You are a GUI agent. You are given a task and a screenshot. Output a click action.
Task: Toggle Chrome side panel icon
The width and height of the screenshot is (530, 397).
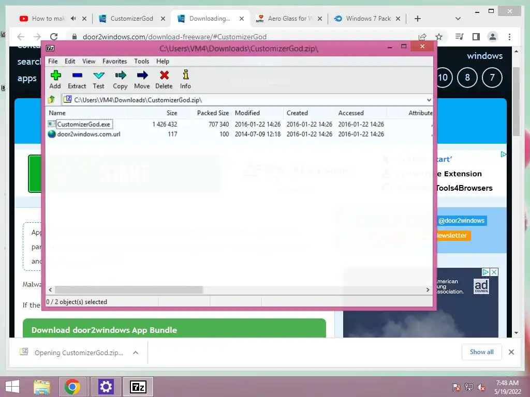pyautogui.click(x=476, y=37)
